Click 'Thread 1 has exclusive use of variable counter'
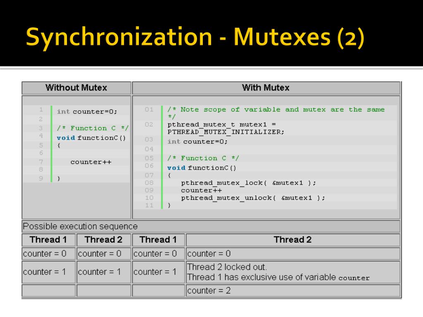Image resolution: width=423 pixels, height=317 pixels. point(278,277)
